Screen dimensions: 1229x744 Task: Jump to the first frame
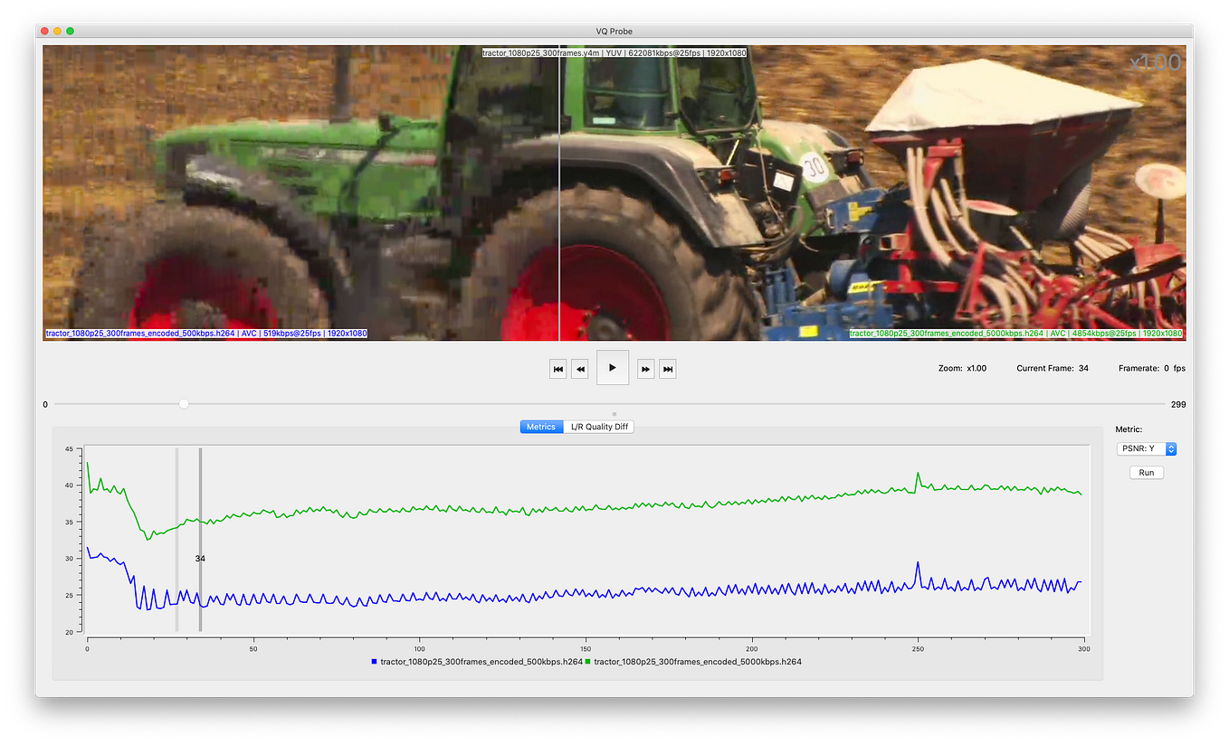click(557, 368)
